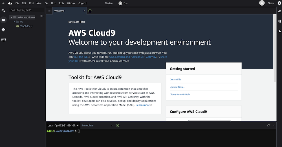Open the View menu
The image size is (282, 147).
39,3
